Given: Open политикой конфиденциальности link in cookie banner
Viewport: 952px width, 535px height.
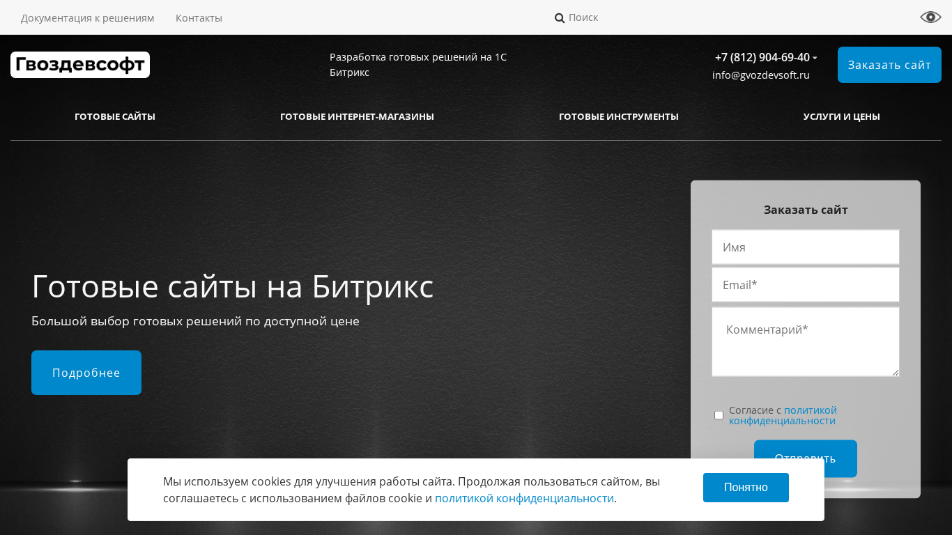Looking at the screenshot, I should point(524,498).
